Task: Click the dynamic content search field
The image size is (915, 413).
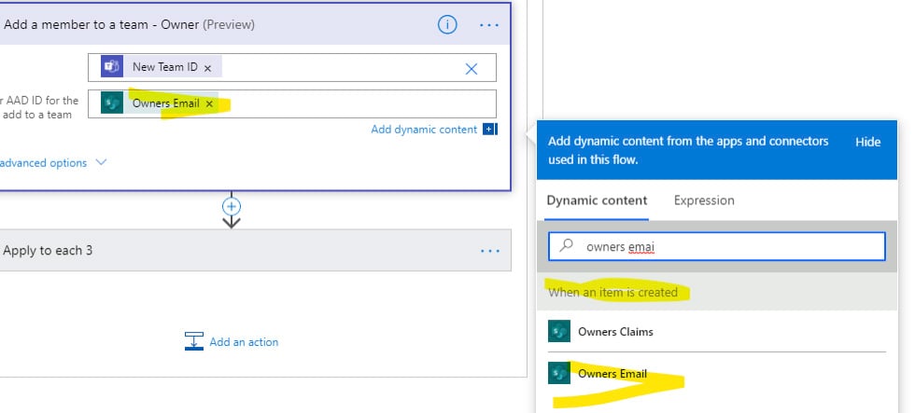Action: [x=717, y=246]
